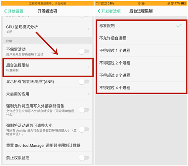Toggle 禁止权限监控 switch
Viewport: 188px width, 166px height.
pos(84,158)
